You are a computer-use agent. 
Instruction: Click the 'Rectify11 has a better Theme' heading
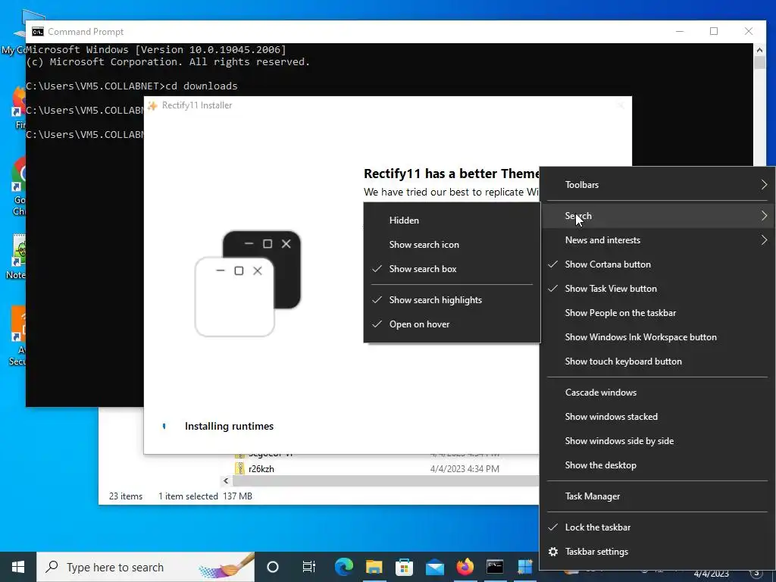pyautogui.click(x=452, y=174)
